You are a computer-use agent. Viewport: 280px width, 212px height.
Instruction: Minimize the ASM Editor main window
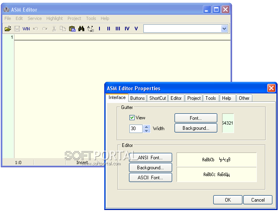pyautogui.click(x=207, y=9)
